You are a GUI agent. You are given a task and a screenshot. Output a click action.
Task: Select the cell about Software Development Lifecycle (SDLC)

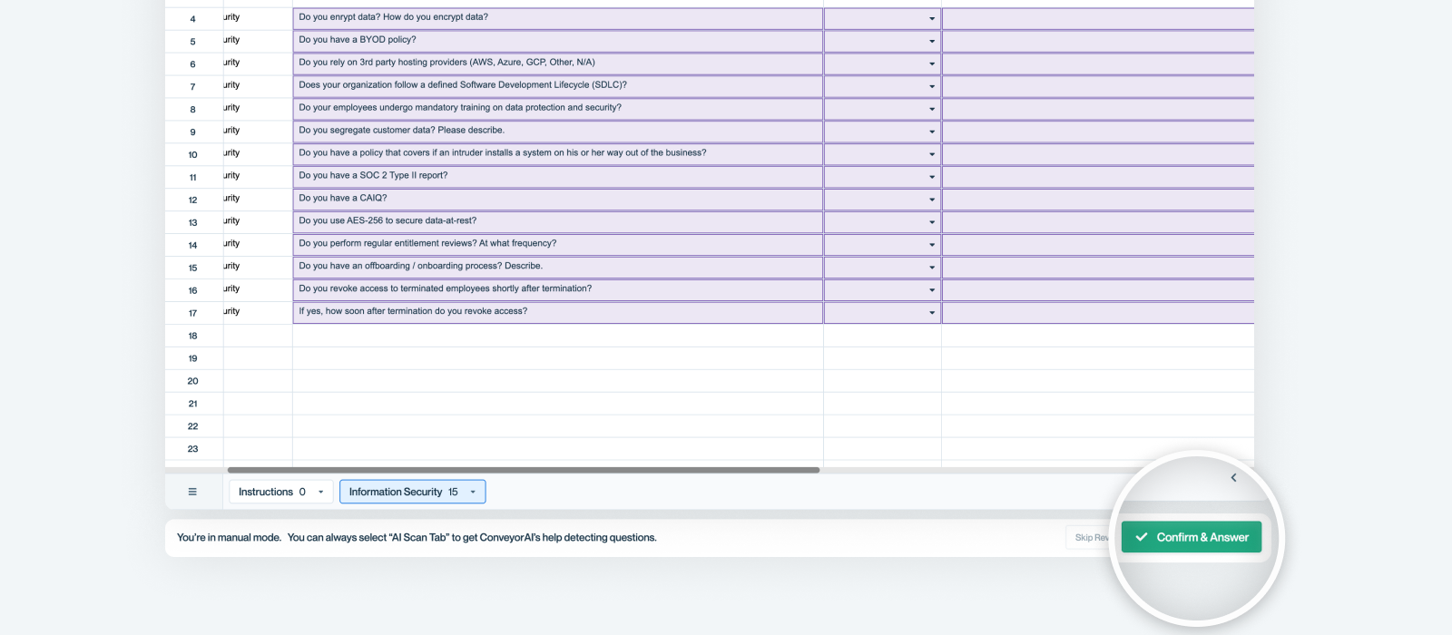point(558,86)
